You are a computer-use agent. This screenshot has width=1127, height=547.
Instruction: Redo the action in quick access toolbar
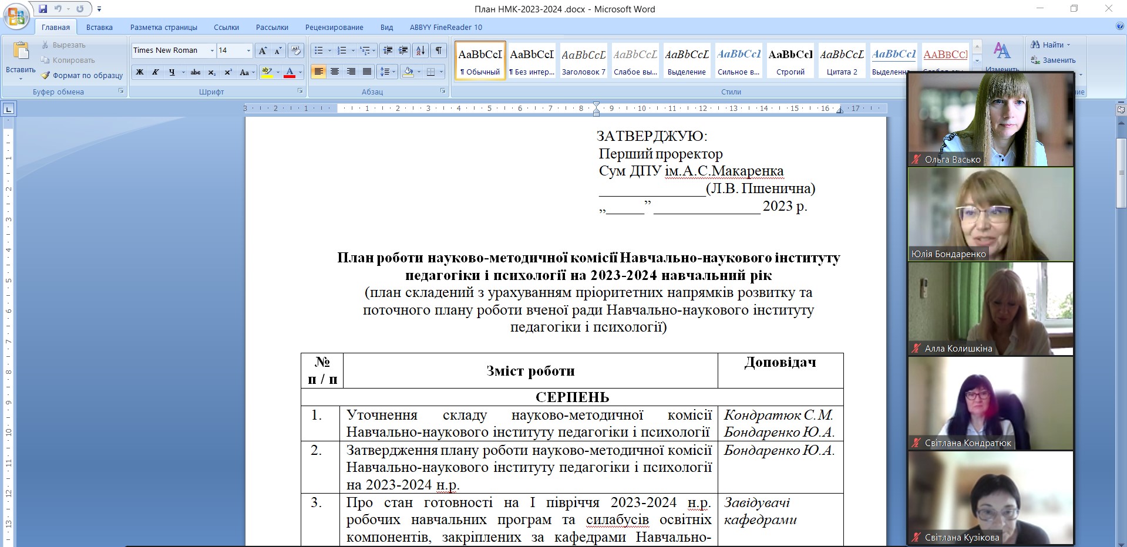(80, 9)
